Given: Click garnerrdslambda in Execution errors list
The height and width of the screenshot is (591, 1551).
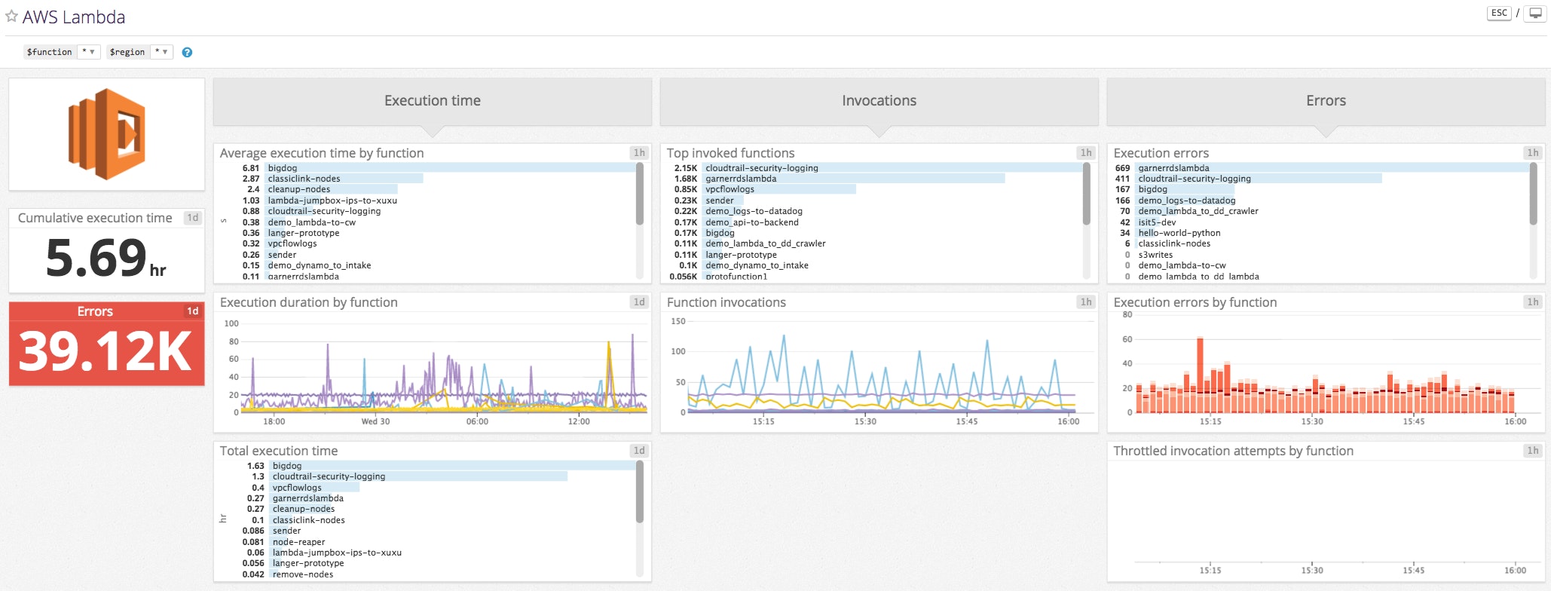Looking at the screenshot, I should 1173,168.
